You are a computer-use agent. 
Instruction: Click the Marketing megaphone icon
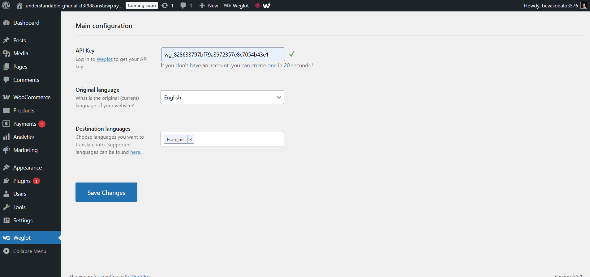[6, 150]
